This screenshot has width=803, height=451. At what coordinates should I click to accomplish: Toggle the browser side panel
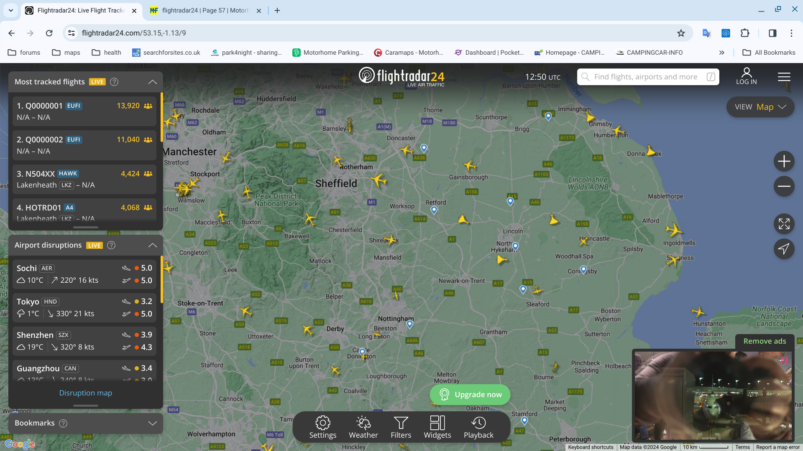[x=772, y=33]
